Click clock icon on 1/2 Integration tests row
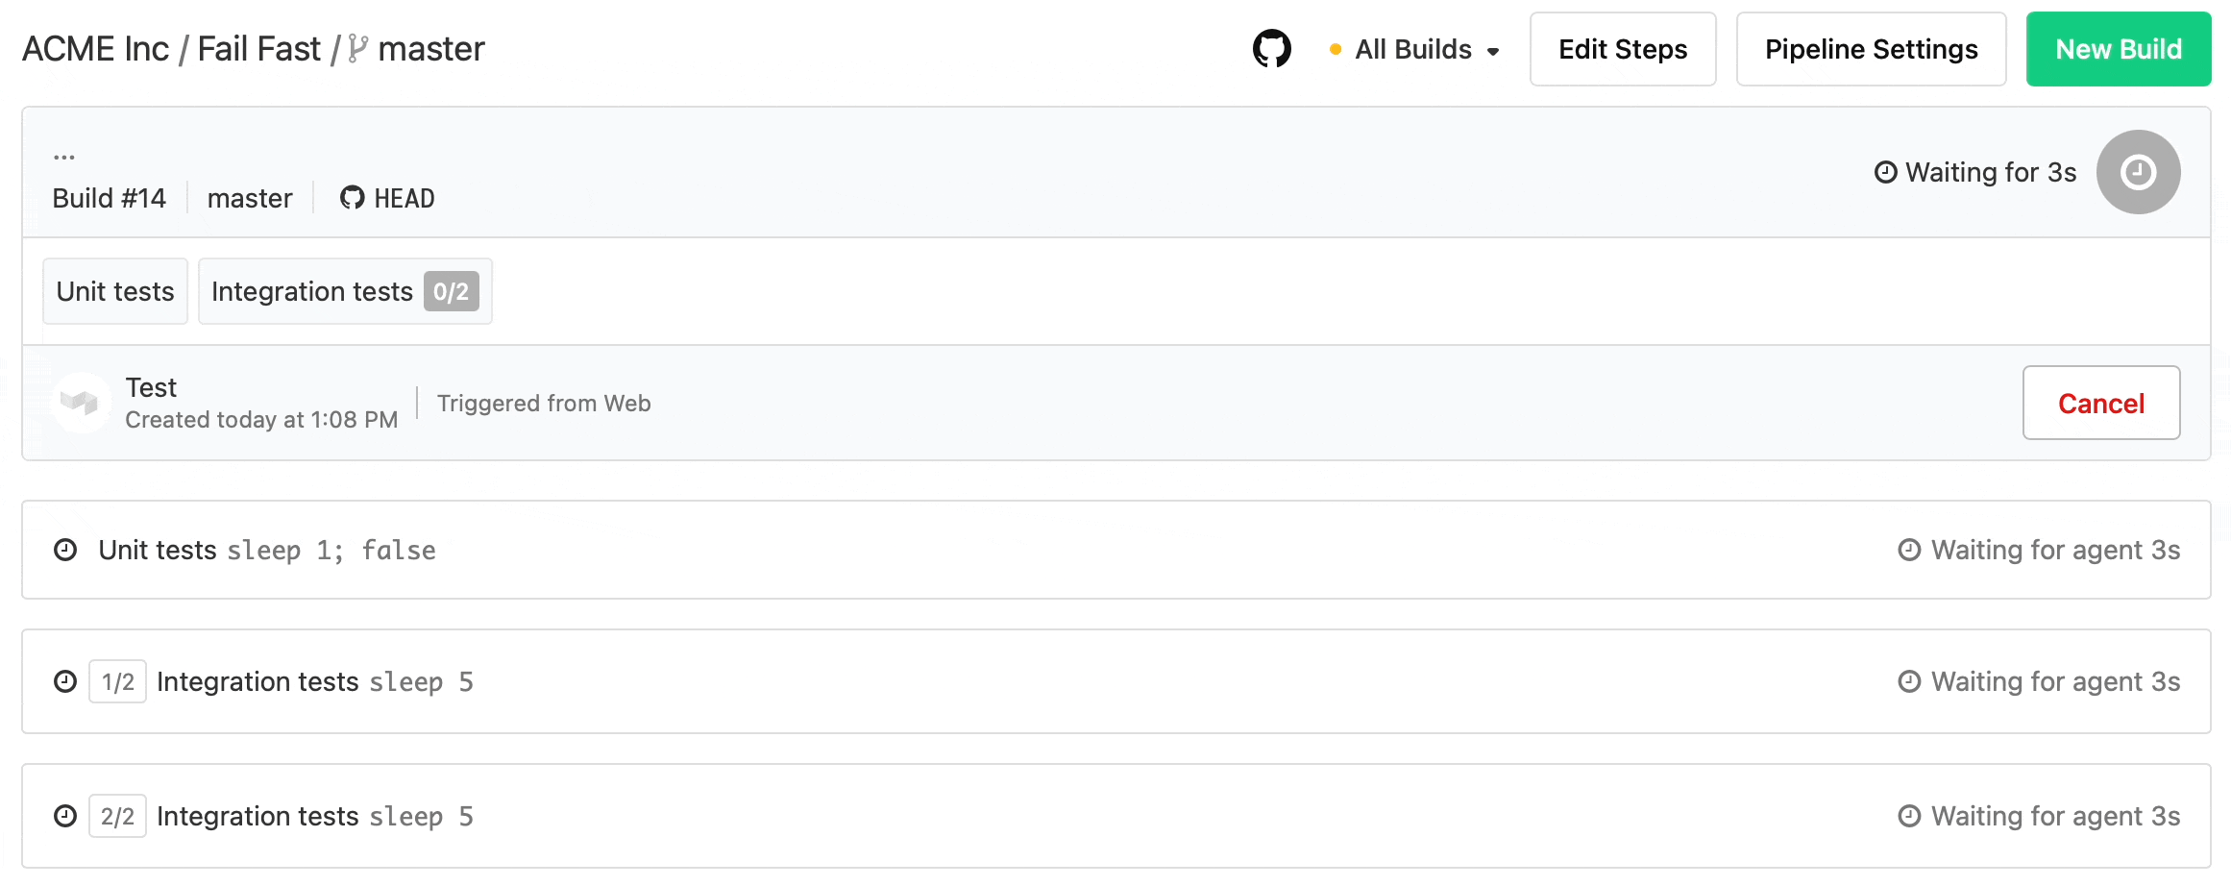Viewport: 2231px width, 886px height. tap(65, 681)
